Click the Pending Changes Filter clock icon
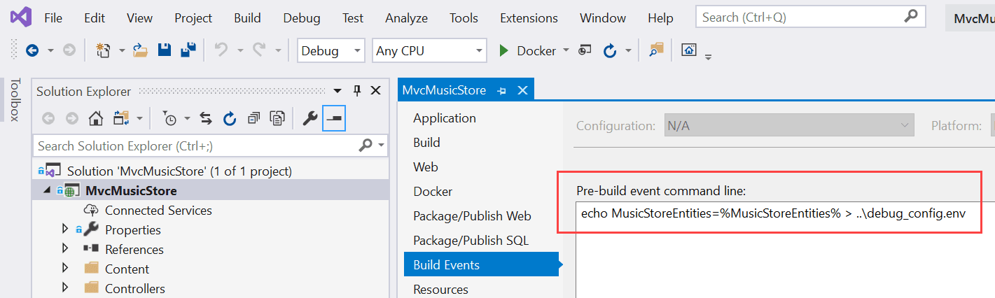The height and width of the screenshot is (298, 995). 170,119
